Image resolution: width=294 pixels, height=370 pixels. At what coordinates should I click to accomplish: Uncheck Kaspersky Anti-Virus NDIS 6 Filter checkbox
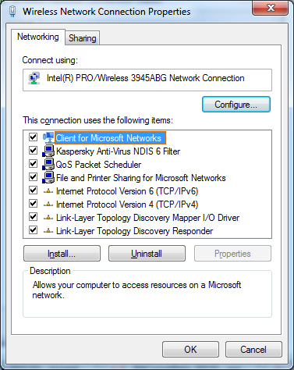(33, 150)
